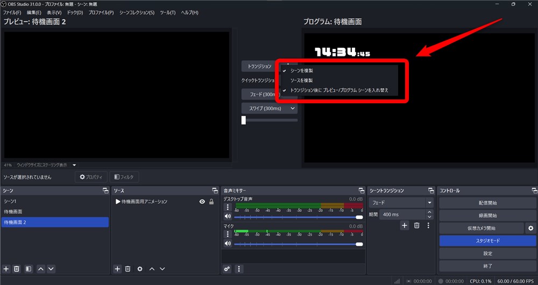Add a new scene with plus icon
Image resolution: width=538 pixels, height=285 pixels.
coord(6,269)
